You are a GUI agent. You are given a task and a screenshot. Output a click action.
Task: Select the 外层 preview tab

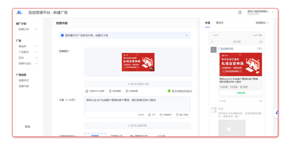207,23
